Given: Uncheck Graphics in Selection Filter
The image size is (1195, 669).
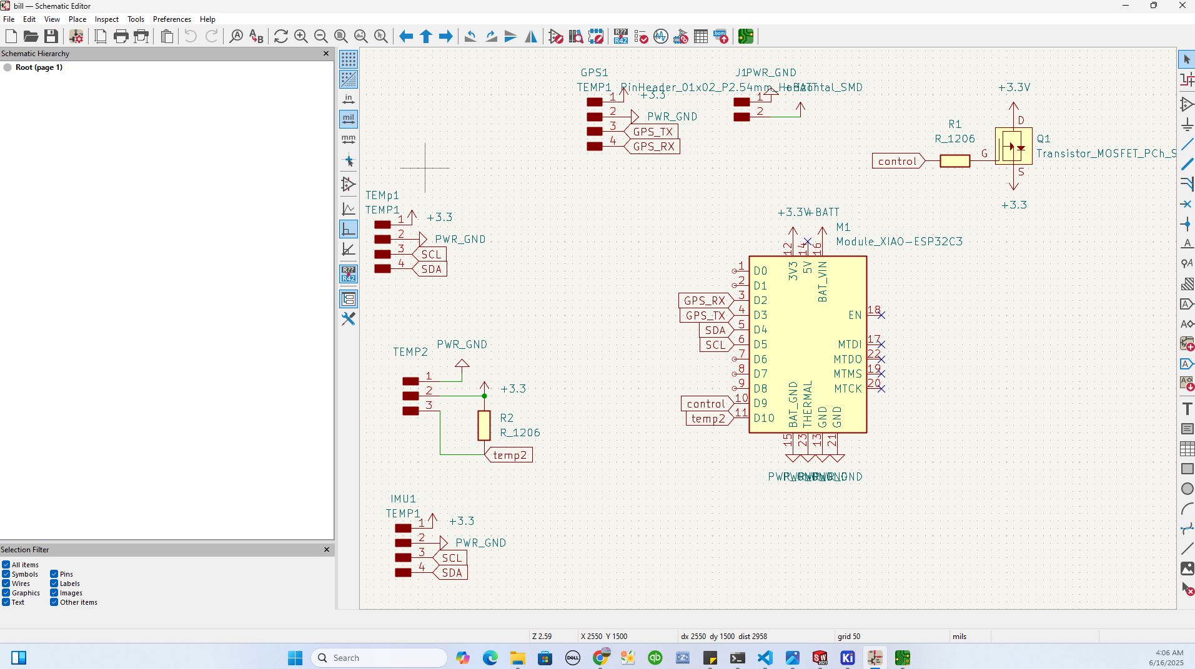Looking at the screenshot, I should click(x=6, y=593).
